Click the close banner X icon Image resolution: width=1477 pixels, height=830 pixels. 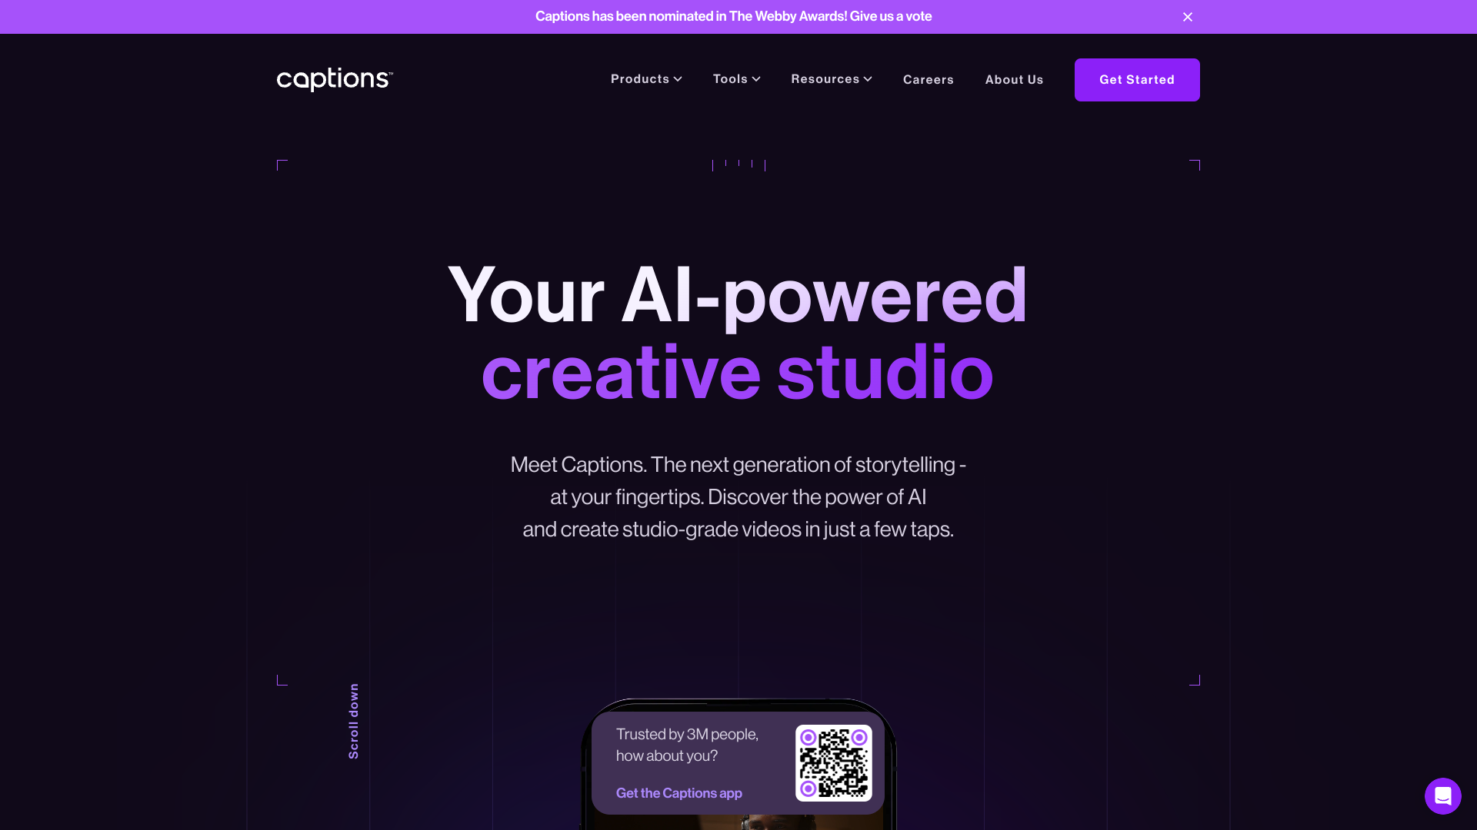(1188, 16)
